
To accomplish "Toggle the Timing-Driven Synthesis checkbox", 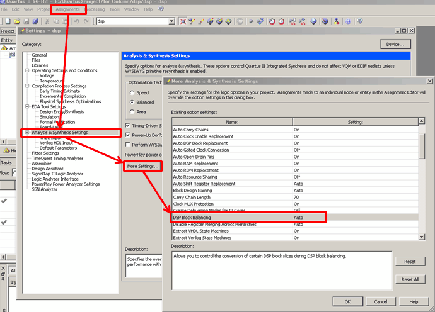I will [x=129, y=126].
